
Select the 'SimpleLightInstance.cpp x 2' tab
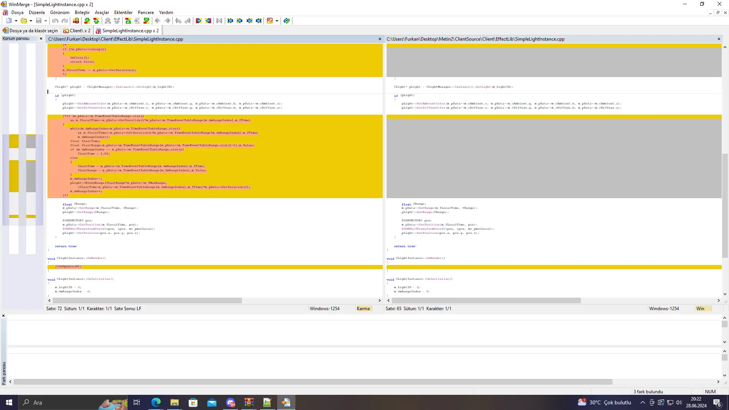128,31
